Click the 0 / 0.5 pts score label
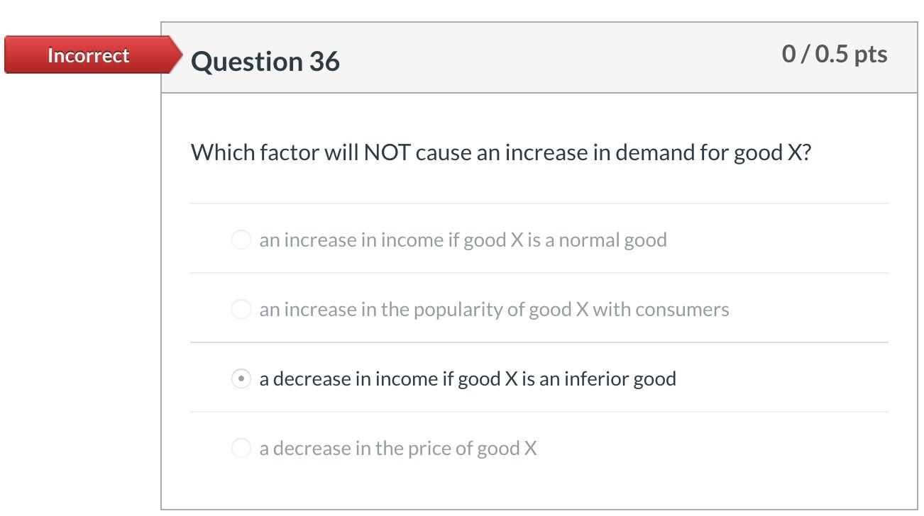This screenshot has width=924, height=516. tap(835, 54)
